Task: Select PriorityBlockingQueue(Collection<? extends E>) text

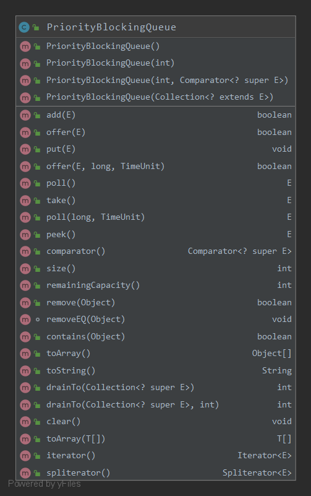Action: click(x=160, y=97)
